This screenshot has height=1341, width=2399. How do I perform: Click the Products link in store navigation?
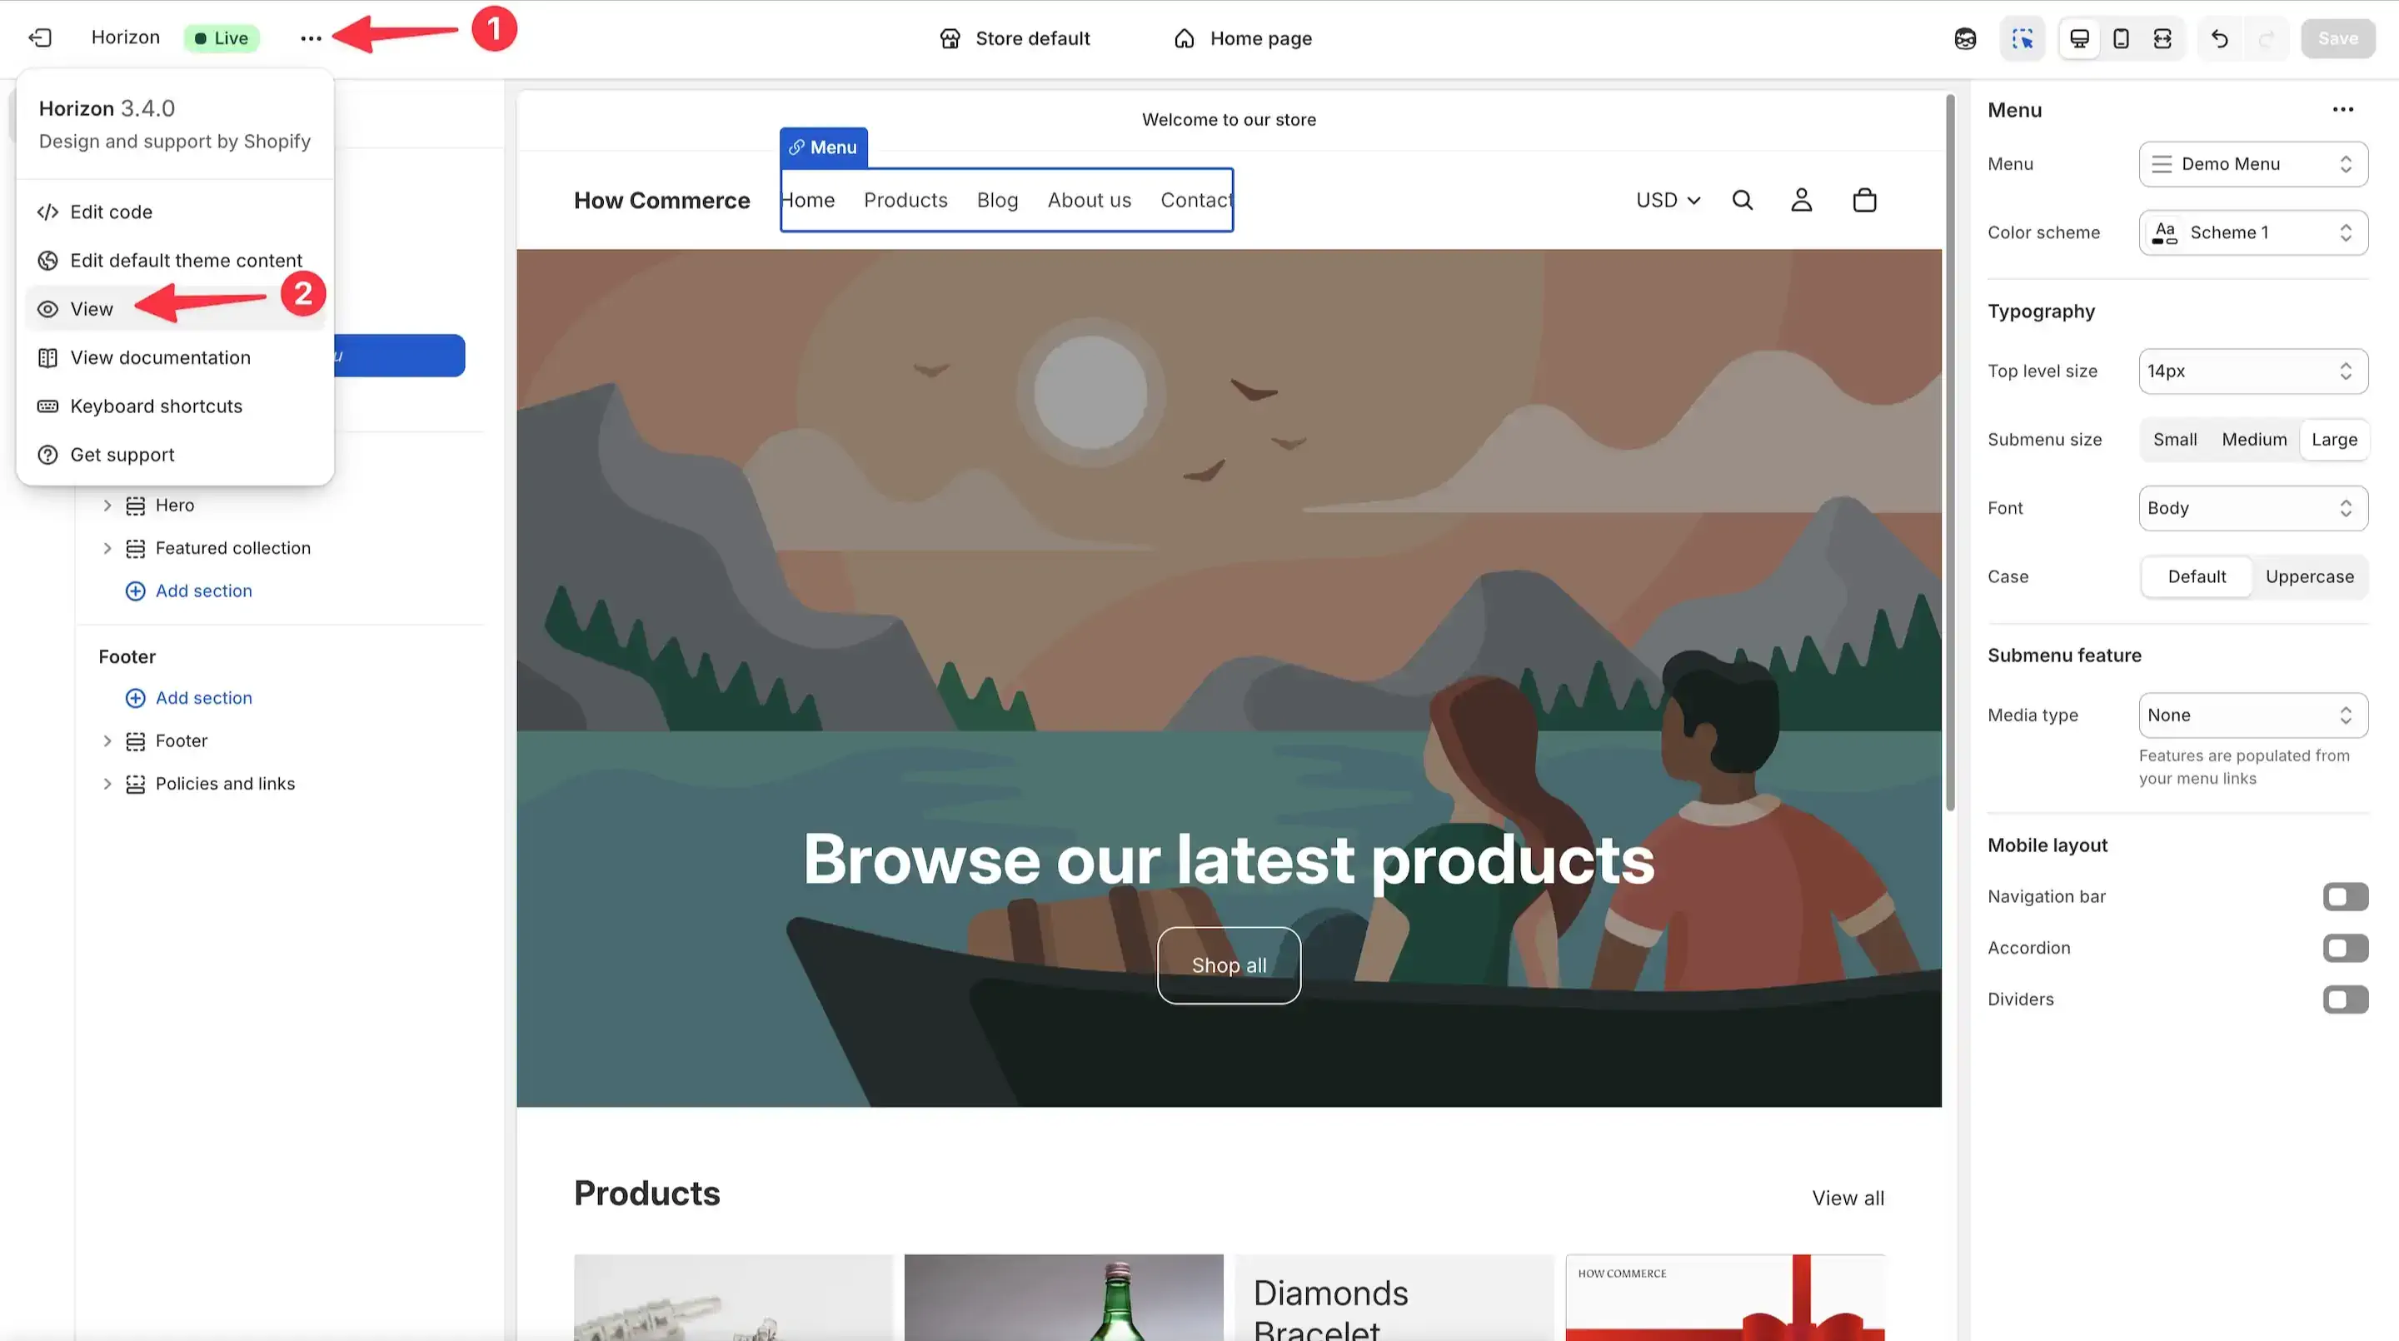tap(905, 200)
